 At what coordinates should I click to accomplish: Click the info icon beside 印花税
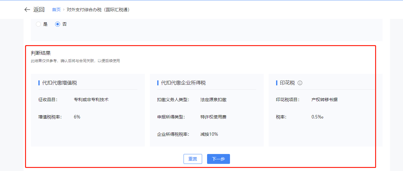point(300,83)
